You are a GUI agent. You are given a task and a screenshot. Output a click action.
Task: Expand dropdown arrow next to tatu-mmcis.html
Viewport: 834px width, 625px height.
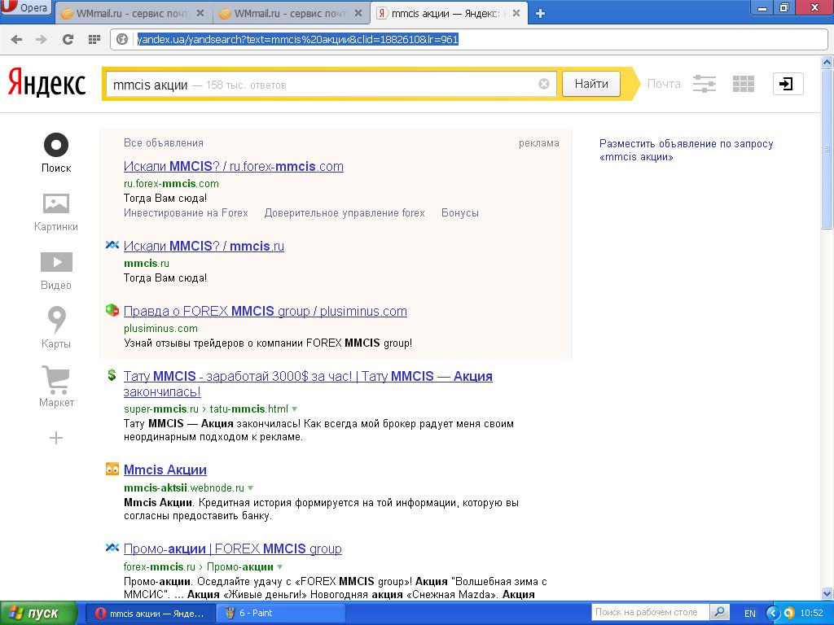[x=295, y=409]
